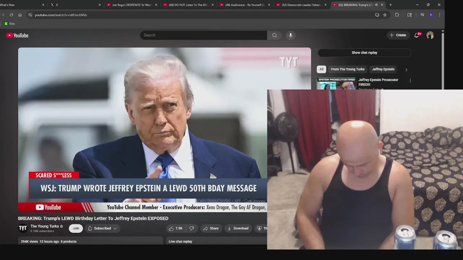Click Show chat replay button

(x=364, y=53)
